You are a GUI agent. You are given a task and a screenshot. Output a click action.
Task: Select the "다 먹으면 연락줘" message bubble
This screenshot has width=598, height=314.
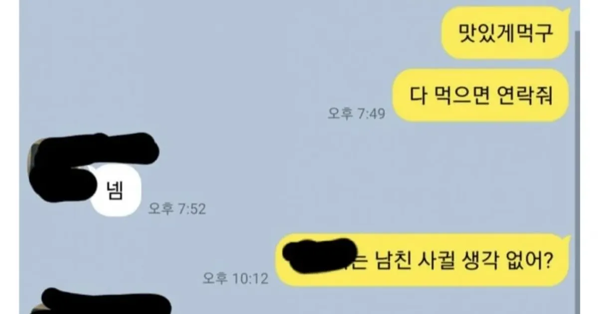(x=481, y=96)
